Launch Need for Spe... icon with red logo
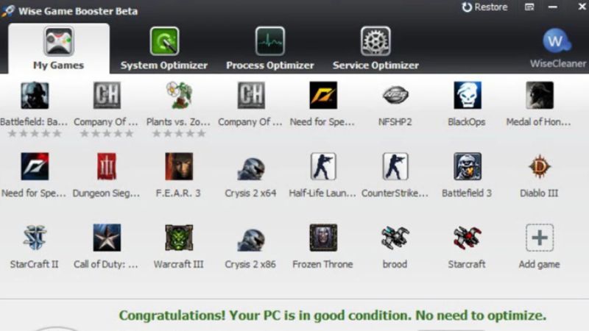The image size is (589, 331). tap(35, 167)
